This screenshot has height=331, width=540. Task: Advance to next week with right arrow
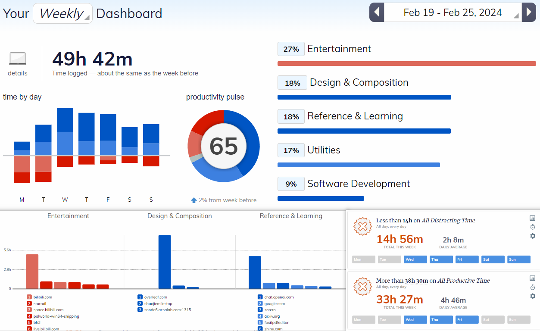(529, 12)
